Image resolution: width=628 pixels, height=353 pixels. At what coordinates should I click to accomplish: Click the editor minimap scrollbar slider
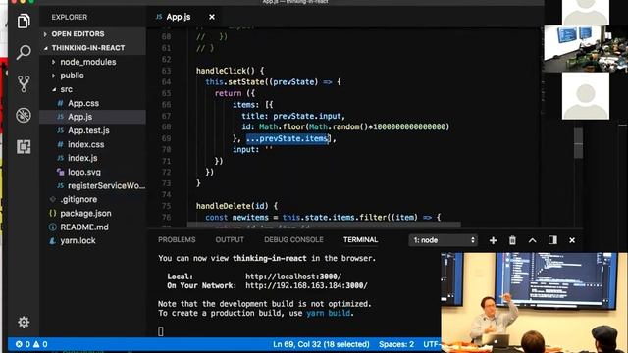point(578,143)
